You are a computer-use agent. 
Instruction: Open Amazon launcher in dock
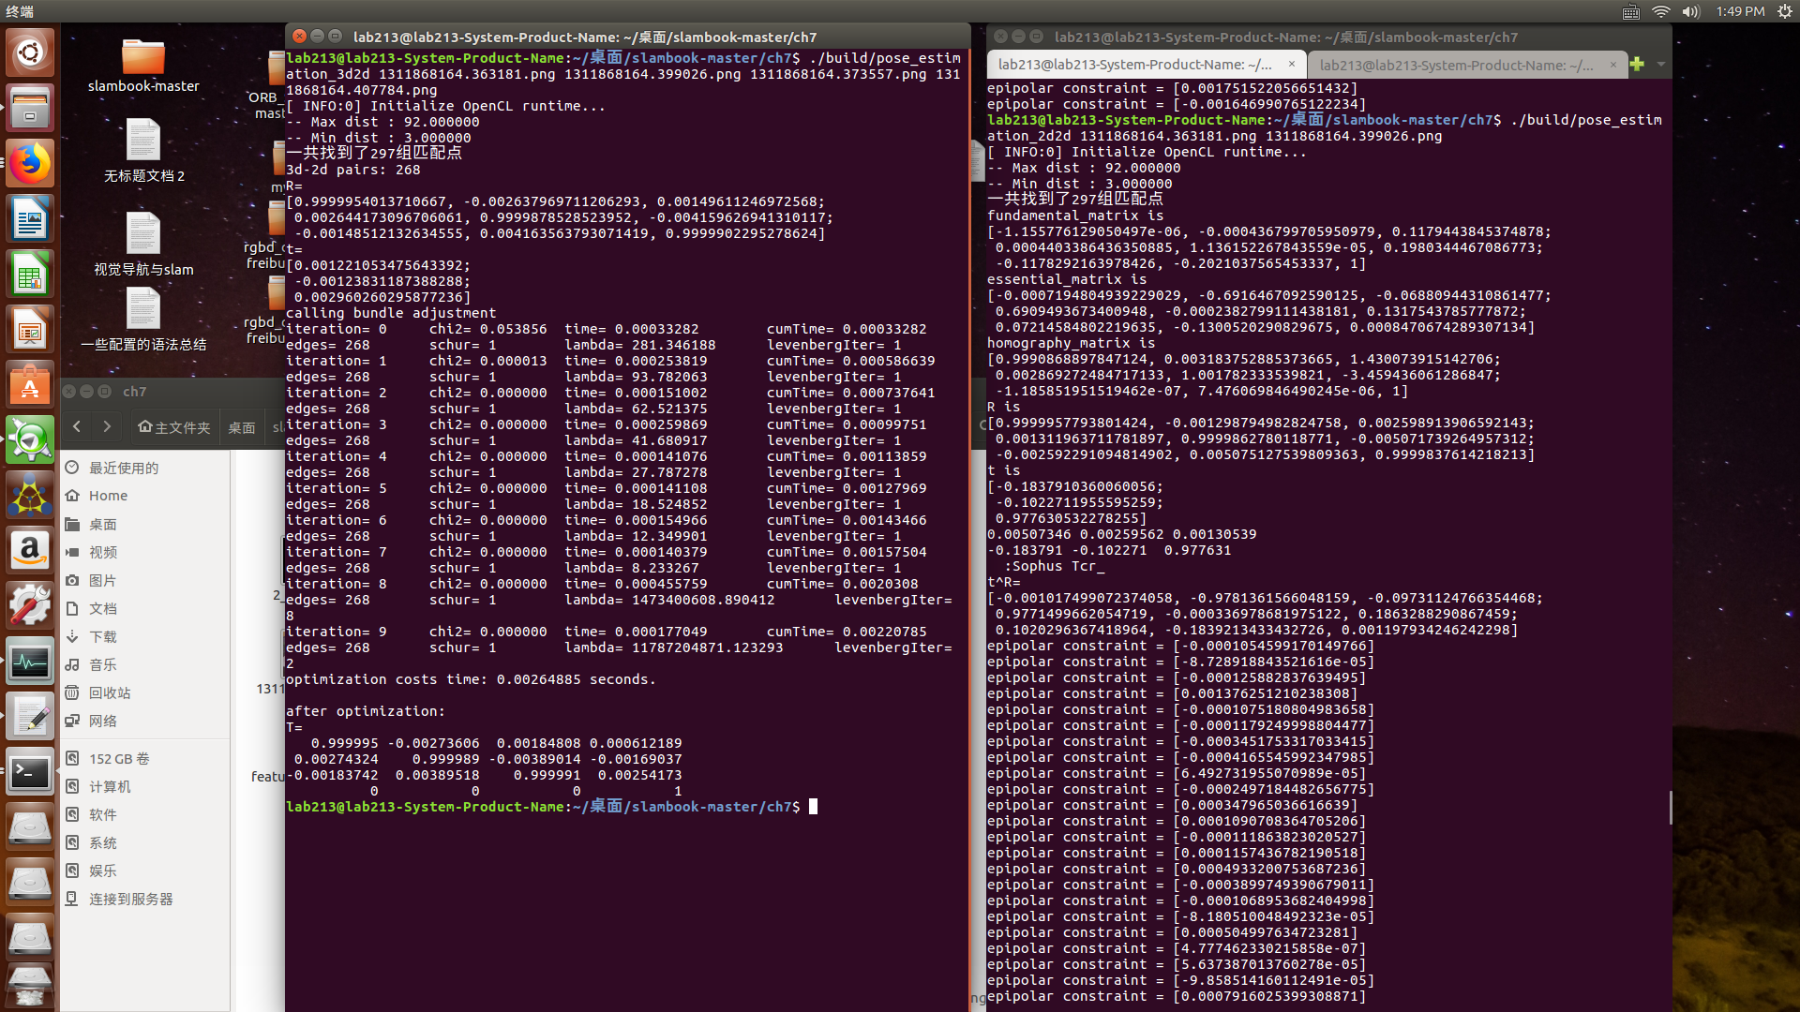pyautogui.click(x=30, y=550)
